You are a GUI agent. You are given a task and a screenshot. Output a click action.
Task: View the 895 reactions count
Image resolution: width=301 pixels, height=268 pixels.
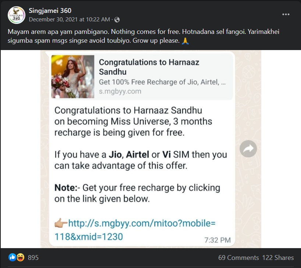pos(33,258)
